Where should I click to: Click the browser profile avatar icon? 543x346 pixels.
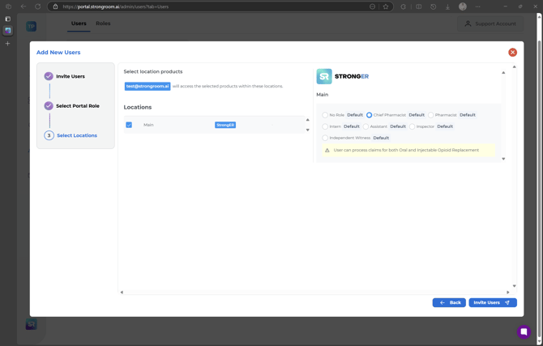tap(463, 6)
